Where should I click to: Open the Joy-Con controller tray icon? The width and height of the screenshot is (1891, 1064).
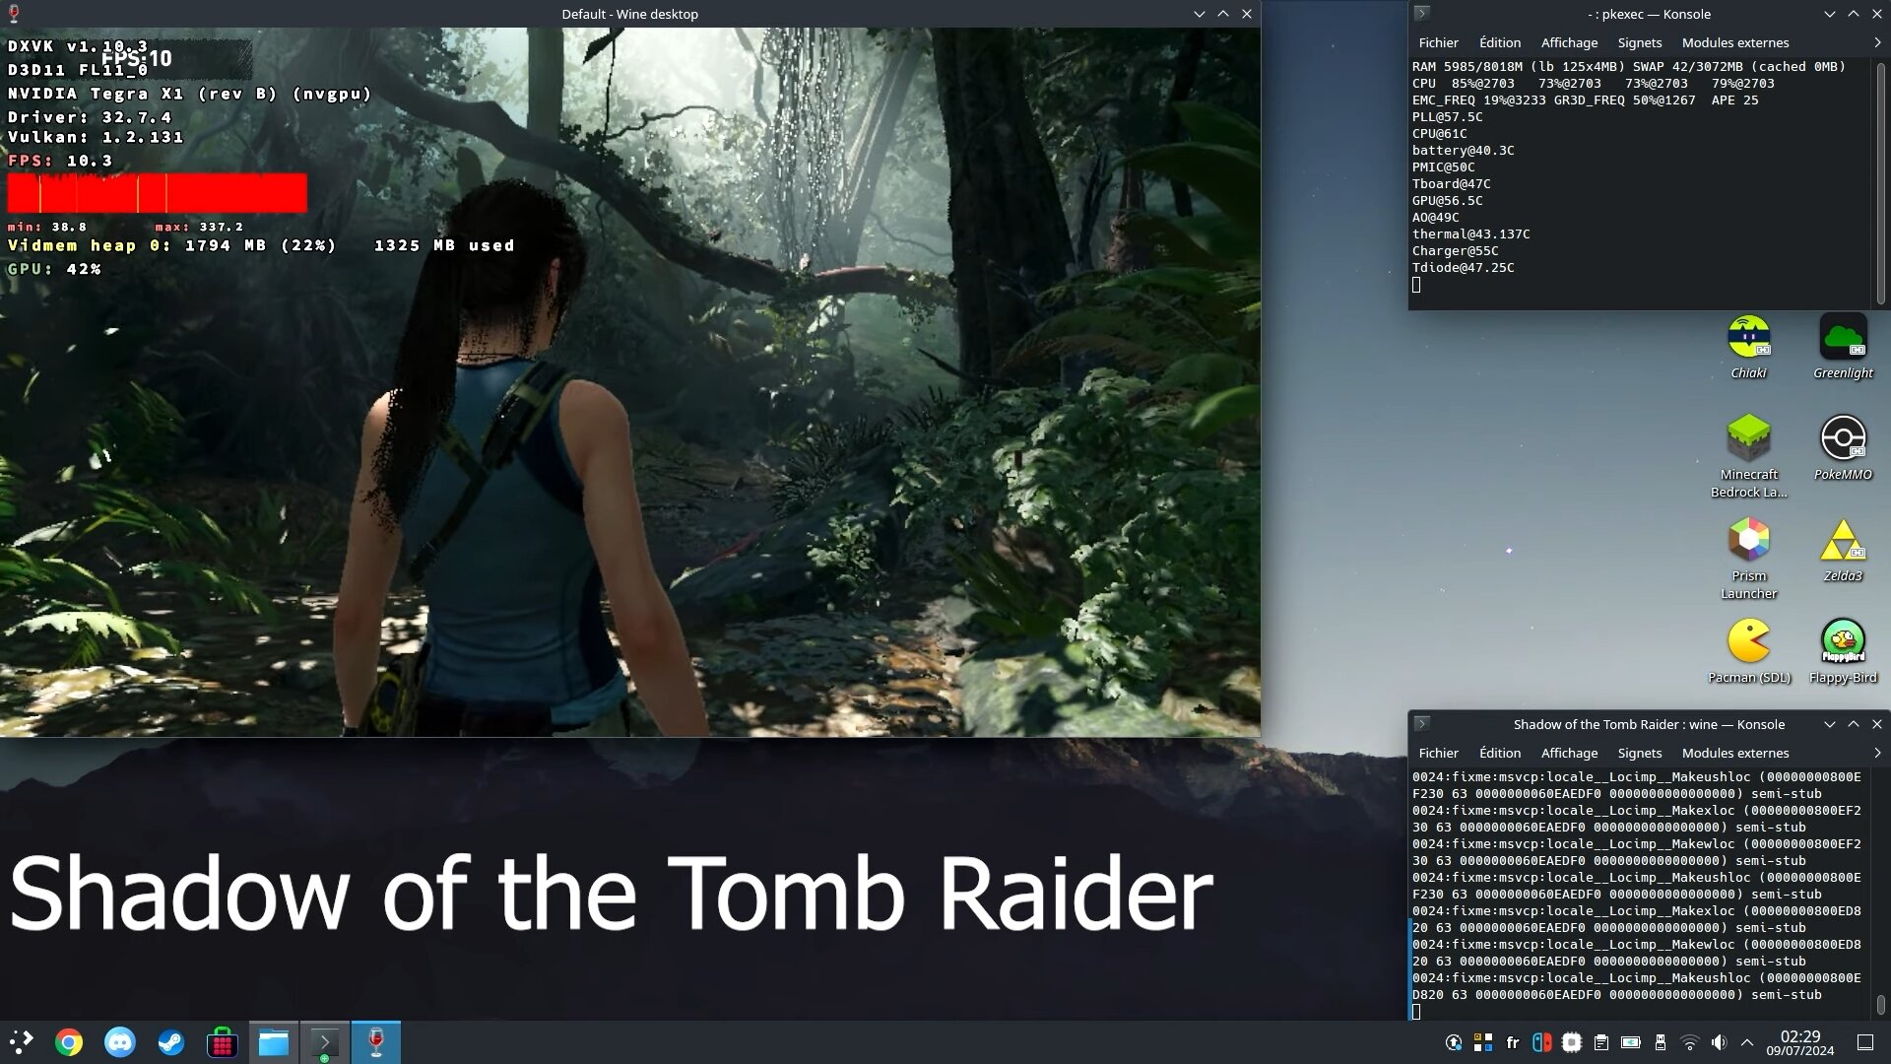click(x=1541, y=1042)
